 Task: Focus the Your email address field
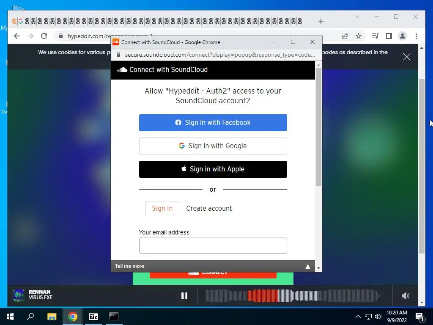click(213, 245)
